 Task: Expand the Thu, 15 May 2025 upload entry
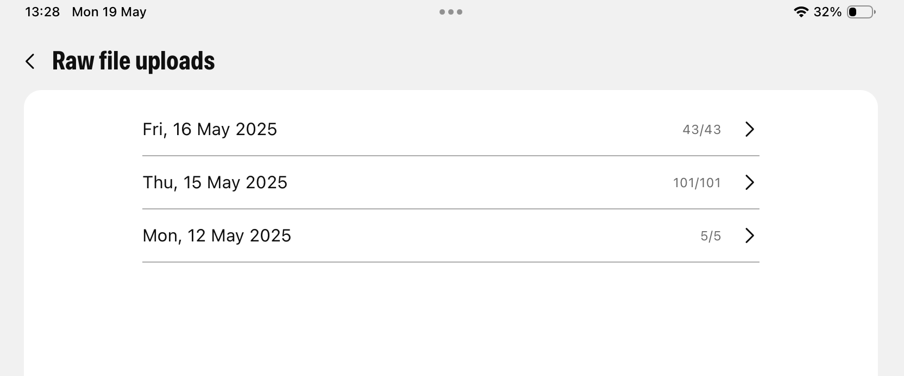[x=380, y=182]
